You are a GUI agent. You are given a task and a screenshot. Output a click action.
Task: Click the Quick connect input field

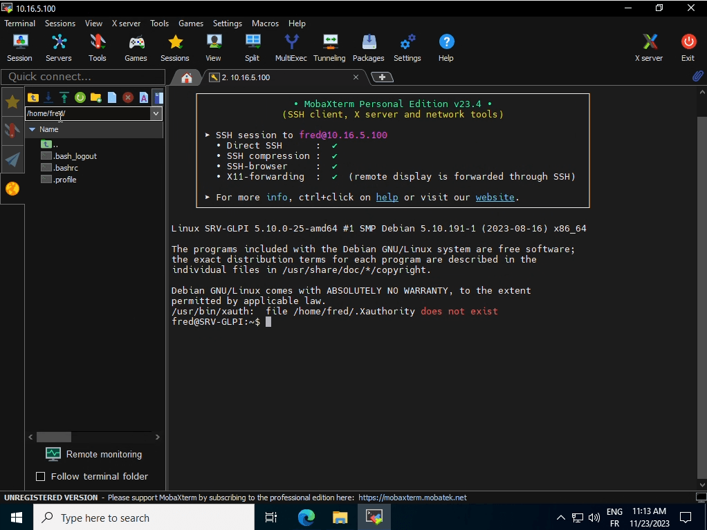[x=83, y=77]
